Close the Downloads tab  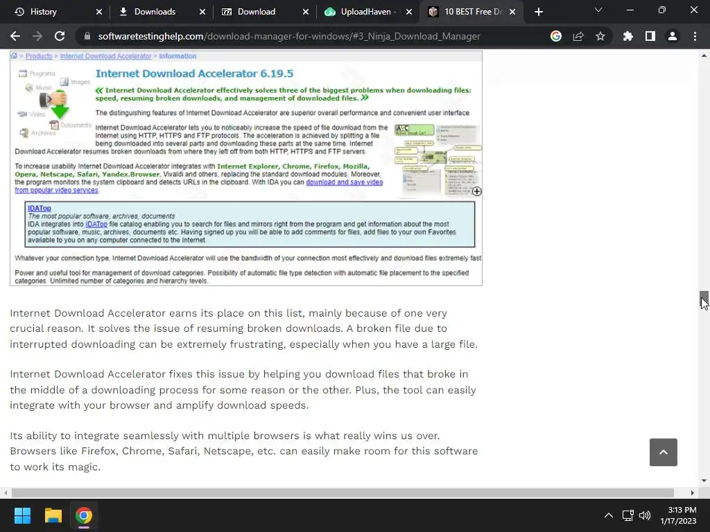[202, 12]
